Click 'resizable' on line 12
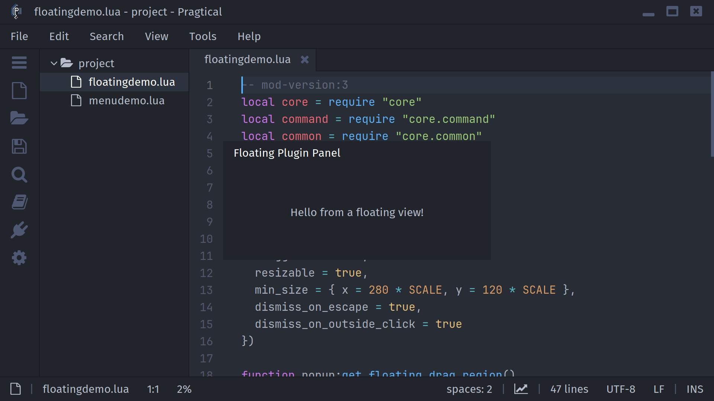This screenshot has height=401, width=714. [x=285, y=273]
